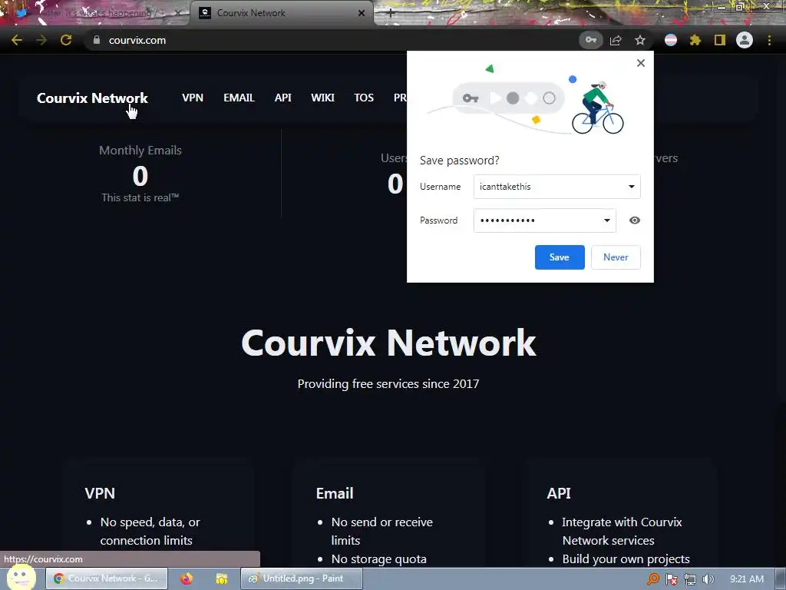
Task: Click the courvix.com address bar
Action: pos(331,40)
